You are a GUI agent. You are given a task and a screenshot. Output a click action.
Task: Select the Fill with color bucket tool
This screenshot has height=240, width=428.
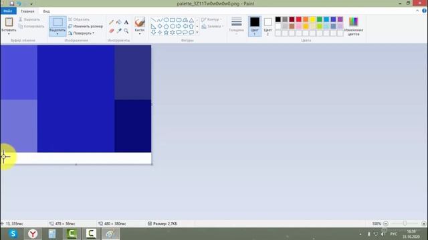[119, 22]
